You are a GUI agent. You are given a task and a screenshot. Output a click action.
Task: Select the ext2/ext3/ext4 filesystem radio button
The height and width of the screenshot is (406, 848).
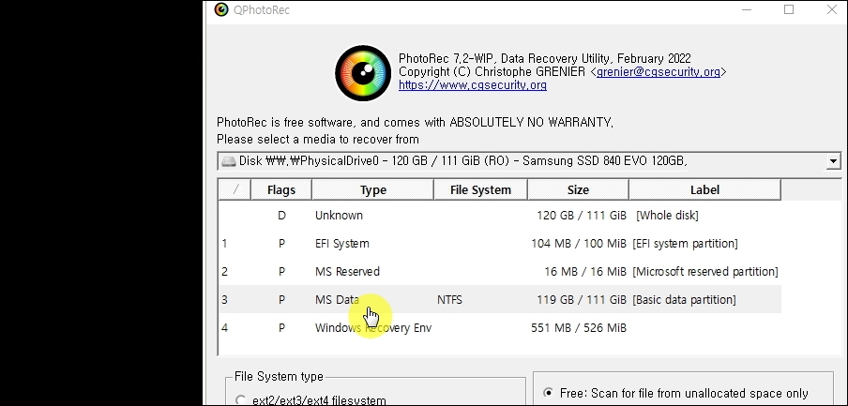point(241,400)
